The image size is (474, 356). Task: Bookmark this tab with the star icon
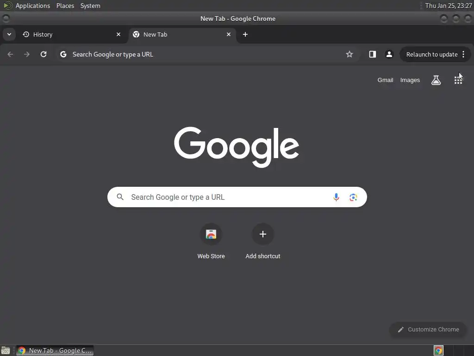[x=349, y=55]
